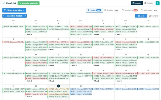This screenshot has height=100, width=161.
Task: Expand Mais 2 on Friday 4
Action: (x=118, y=34)
